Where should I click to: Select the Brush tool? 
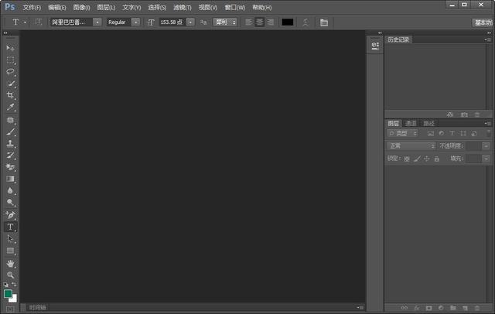click(10, 132)
